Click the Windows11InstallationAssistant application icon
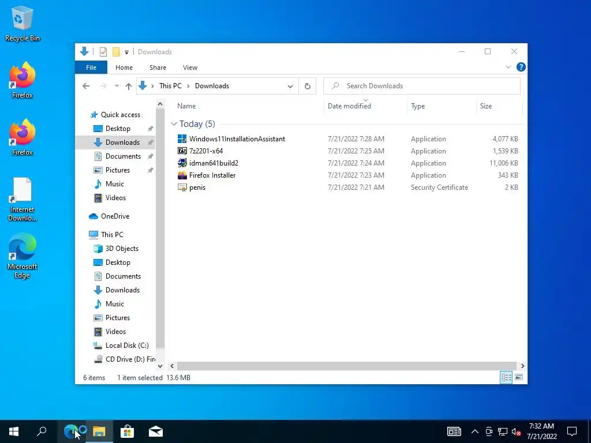 pos(182,139)
